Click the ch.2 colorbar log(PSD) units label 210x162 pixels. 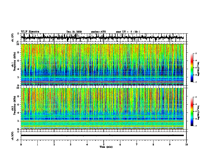coord(199,112)
